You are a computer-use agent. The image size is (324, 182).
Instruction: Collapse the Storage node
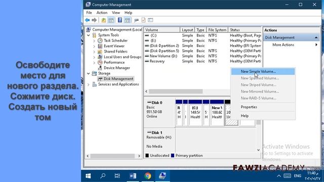click(x=89, y=73)
